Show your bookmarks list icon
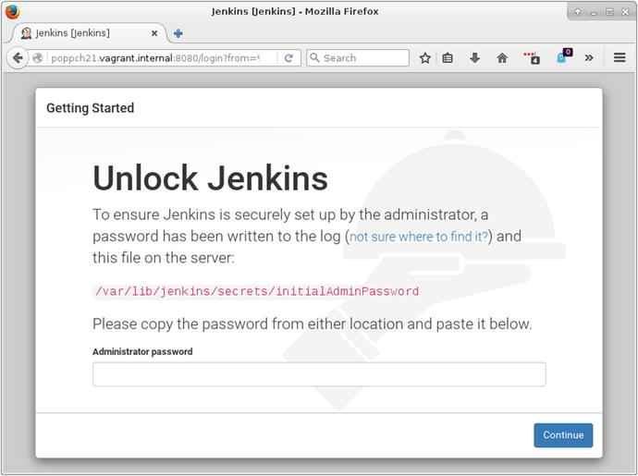638x476 pixels. pos(448,57)
